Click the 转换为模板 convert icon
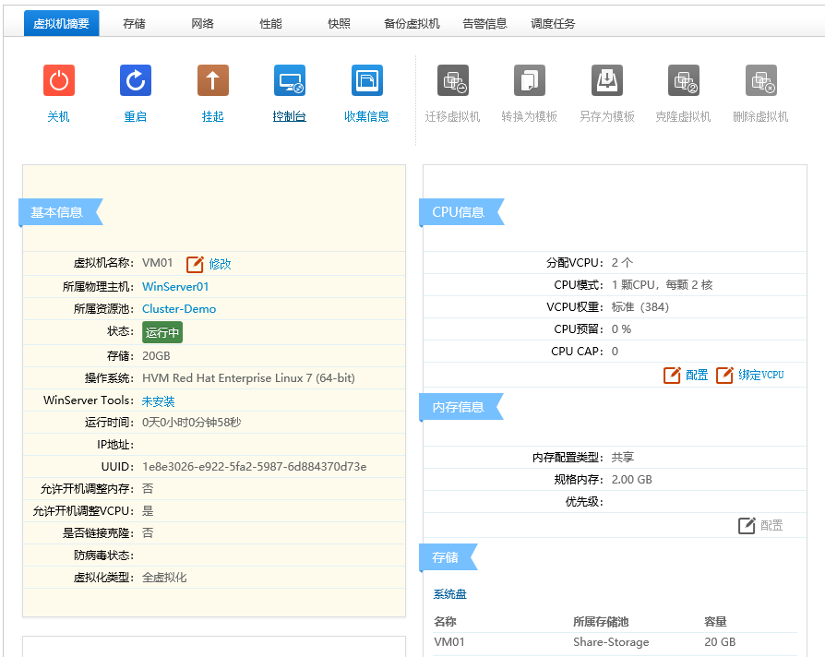 point(530,80)
